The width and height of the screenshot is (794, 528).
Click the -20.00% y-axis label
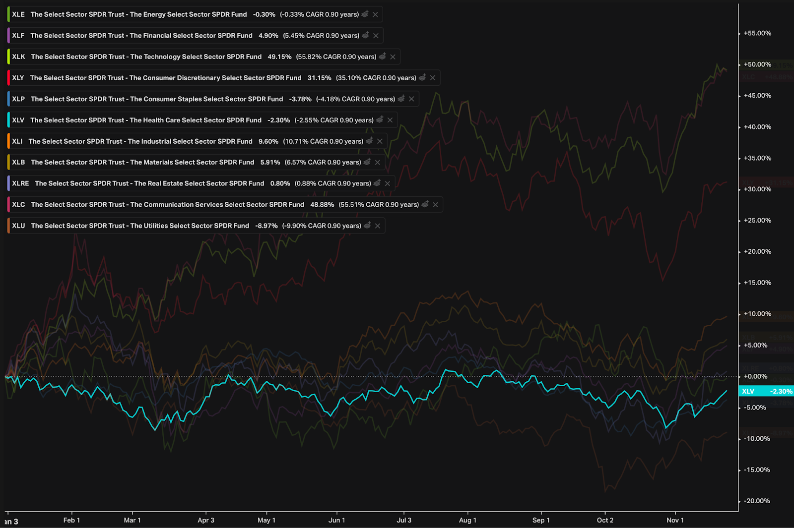click(757, 501)
